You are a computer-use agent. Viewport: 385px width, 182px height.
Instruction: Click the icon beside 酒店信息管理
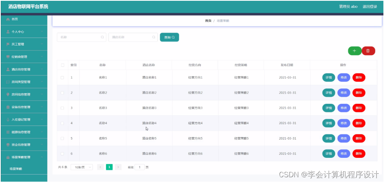(8, 69)
